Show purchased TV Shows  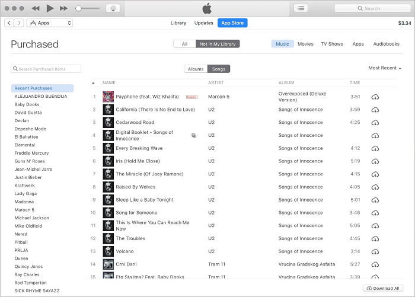pyautogui.click(x=332, y=44)
